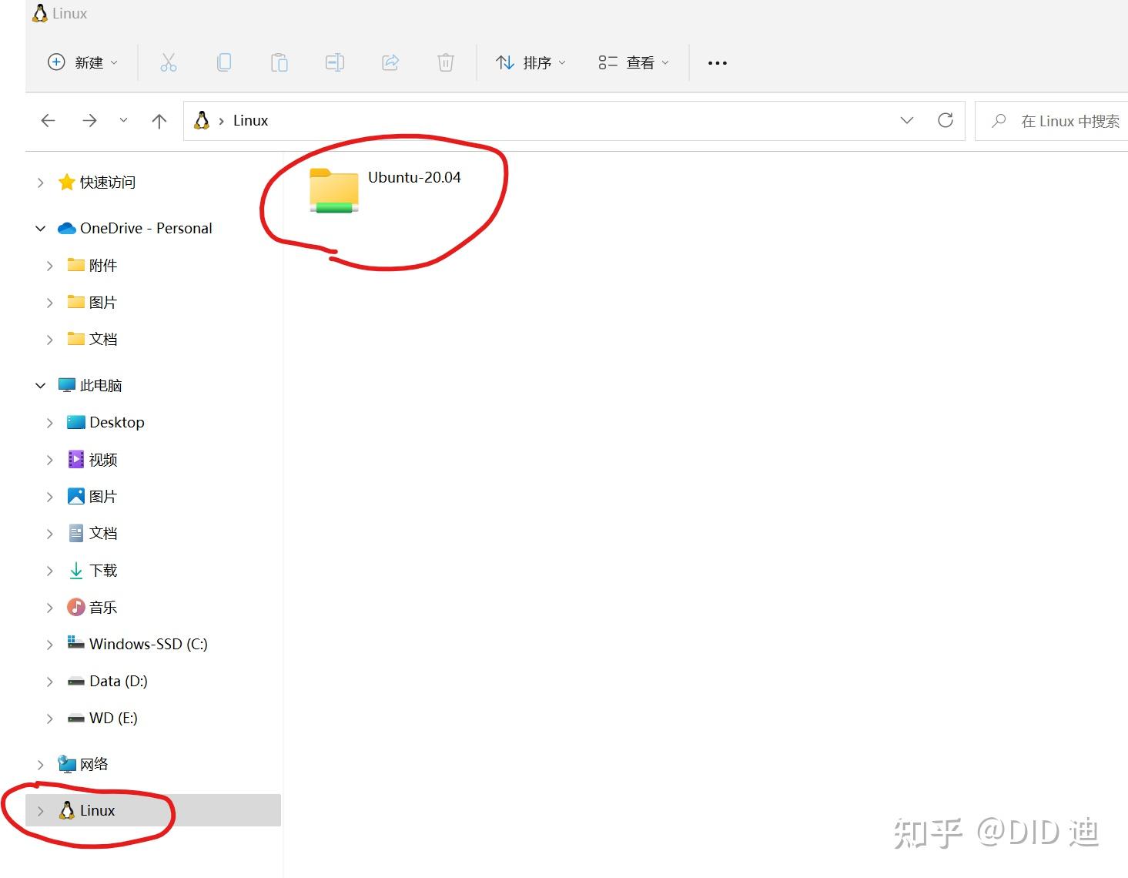Screen dimensions: 1128x878
Task: Click the Paste clipboard icon
Action: (x=279, y=62)
